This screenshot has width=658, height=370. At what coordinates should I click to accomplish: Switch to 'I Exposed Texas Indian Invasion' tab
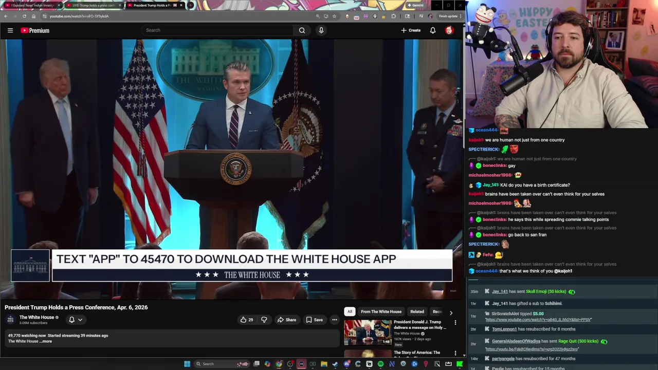[x=32, y=5]
